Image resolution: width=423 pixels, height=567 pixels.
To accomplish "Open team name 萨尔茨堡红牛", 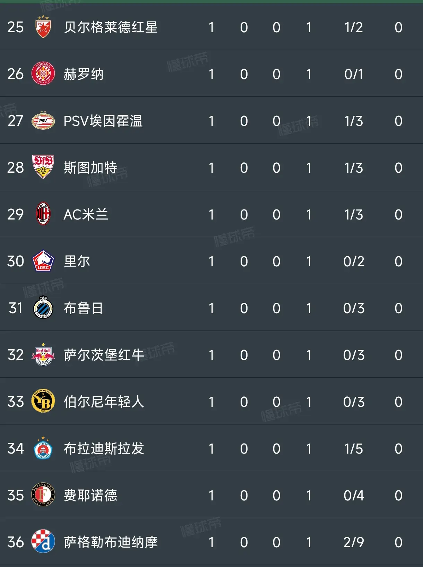I will click(x=104, y=355).
